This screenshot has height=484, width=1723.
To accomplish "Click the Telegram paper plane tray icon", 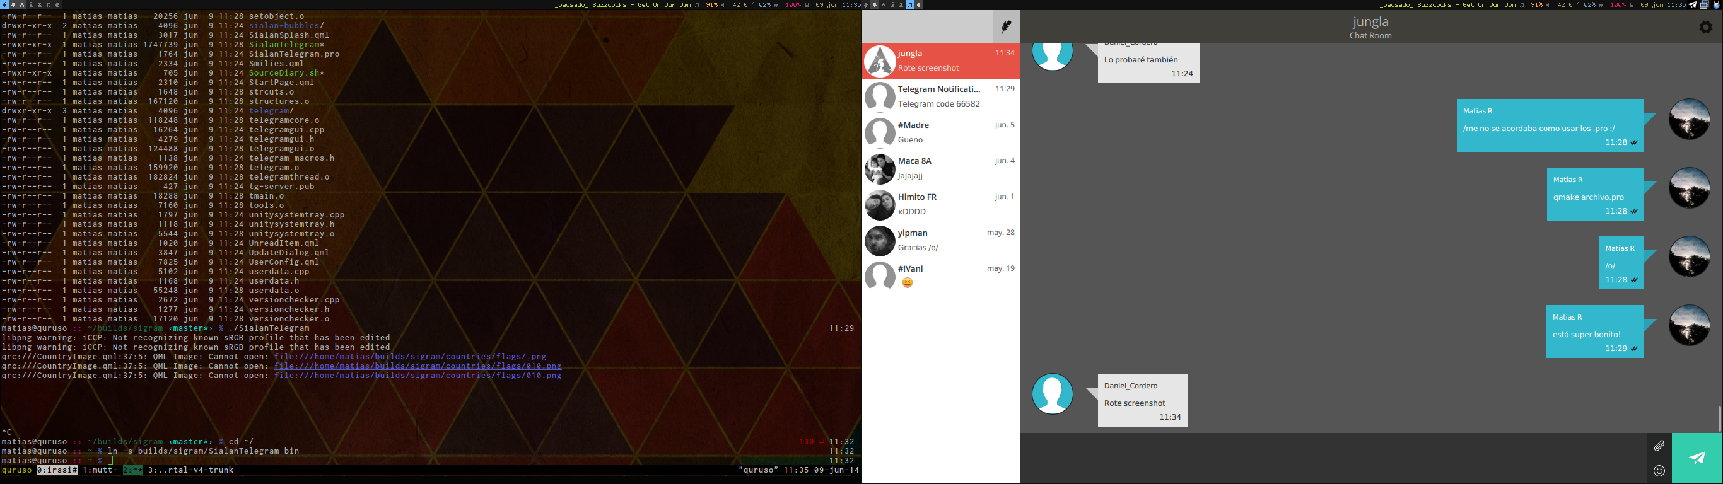I will tap(1693, 4).
